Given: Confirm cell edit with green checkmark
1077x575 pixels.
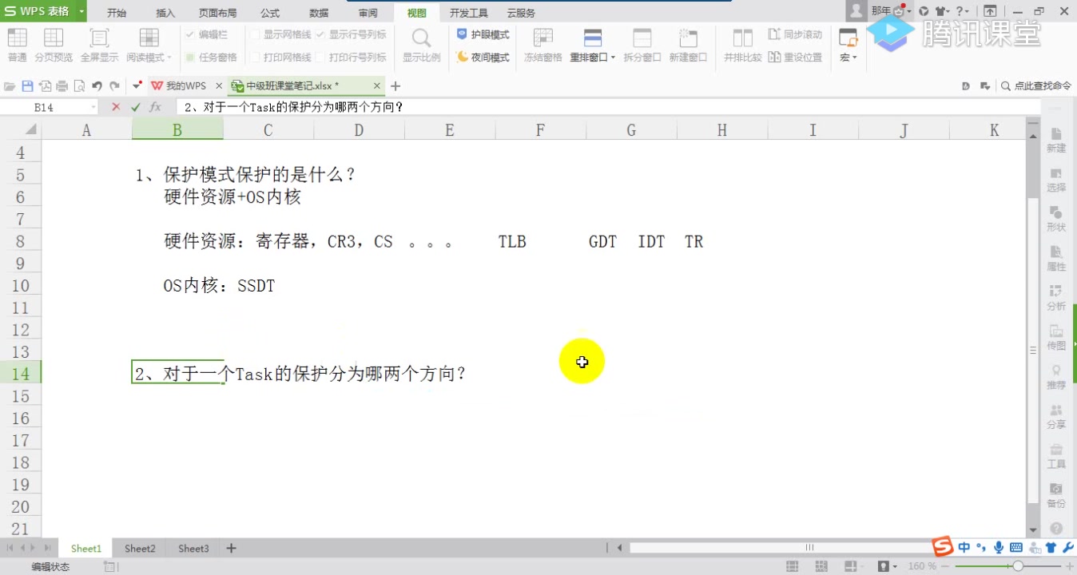Looking at the screenshot, I should coord(136,107).
